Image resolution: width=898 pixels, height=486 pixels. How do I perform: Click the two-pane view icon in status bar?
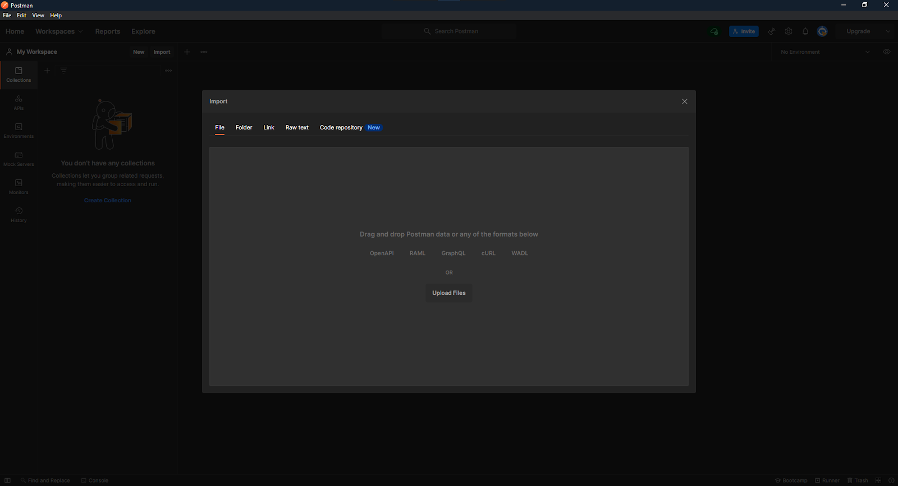pyautogui.click(x=878, y=480)
